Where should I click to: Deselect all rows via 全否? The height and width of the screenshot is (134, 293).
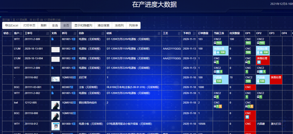tap(66, 25)
